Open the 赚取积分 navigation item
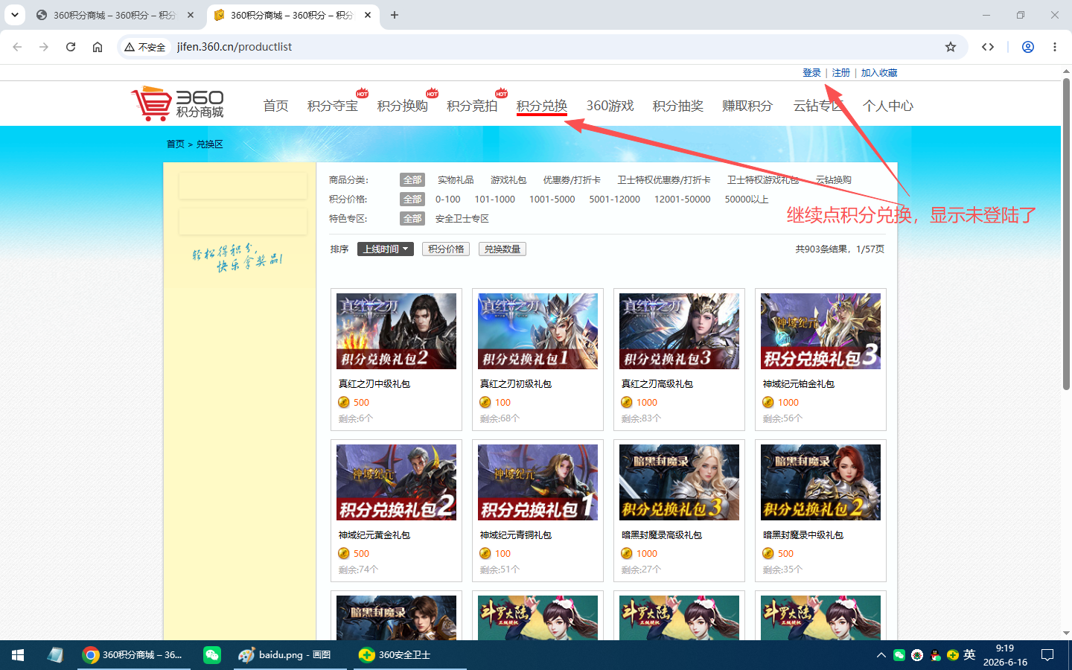Image resolution: width=1072 pixels, height=670 pixels. click(x=747, y=106)
